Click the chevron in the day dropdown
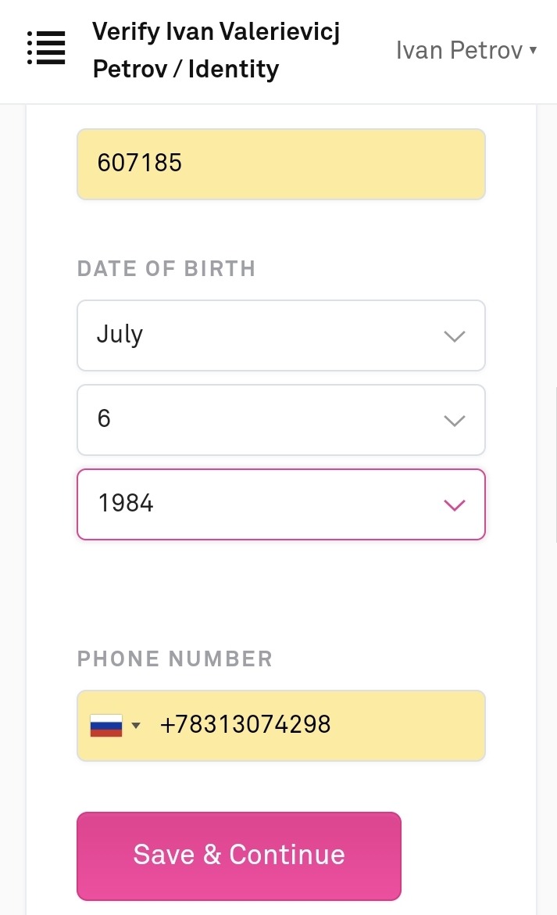 pos(454,421)
